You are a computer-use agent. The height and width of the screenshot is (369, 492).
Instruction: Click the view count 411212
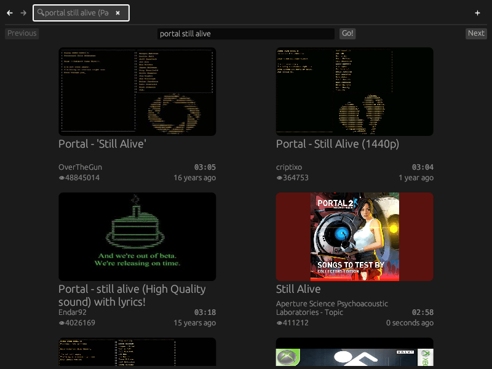(x=293, y=322)
